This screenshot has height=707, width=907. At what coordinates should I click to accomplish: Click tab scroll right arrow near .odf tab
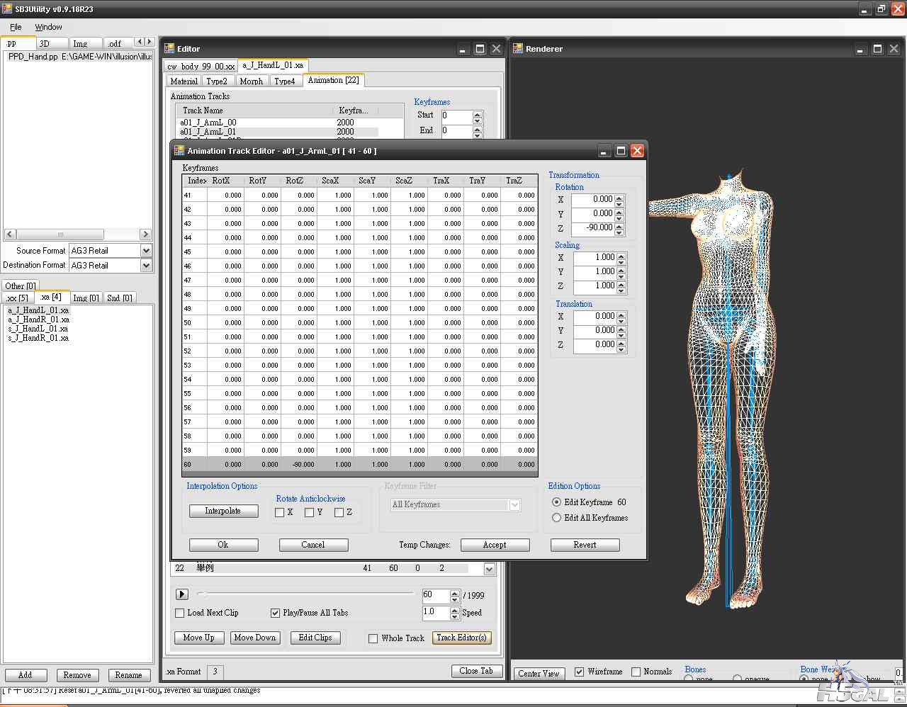[149, 42]
